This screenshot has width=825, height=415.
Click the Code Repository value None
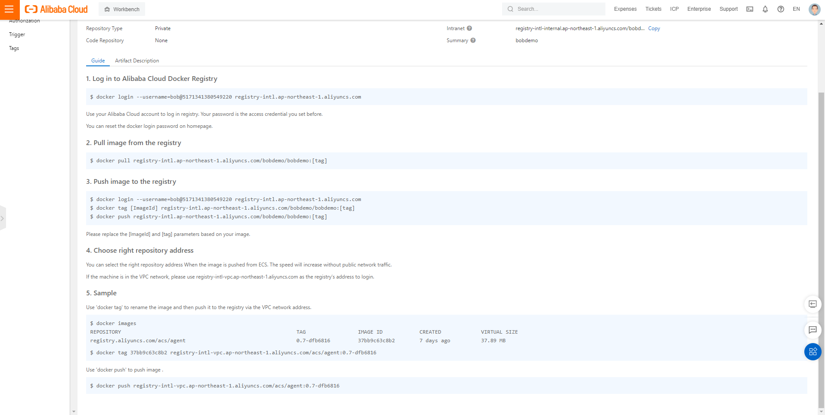161,40
